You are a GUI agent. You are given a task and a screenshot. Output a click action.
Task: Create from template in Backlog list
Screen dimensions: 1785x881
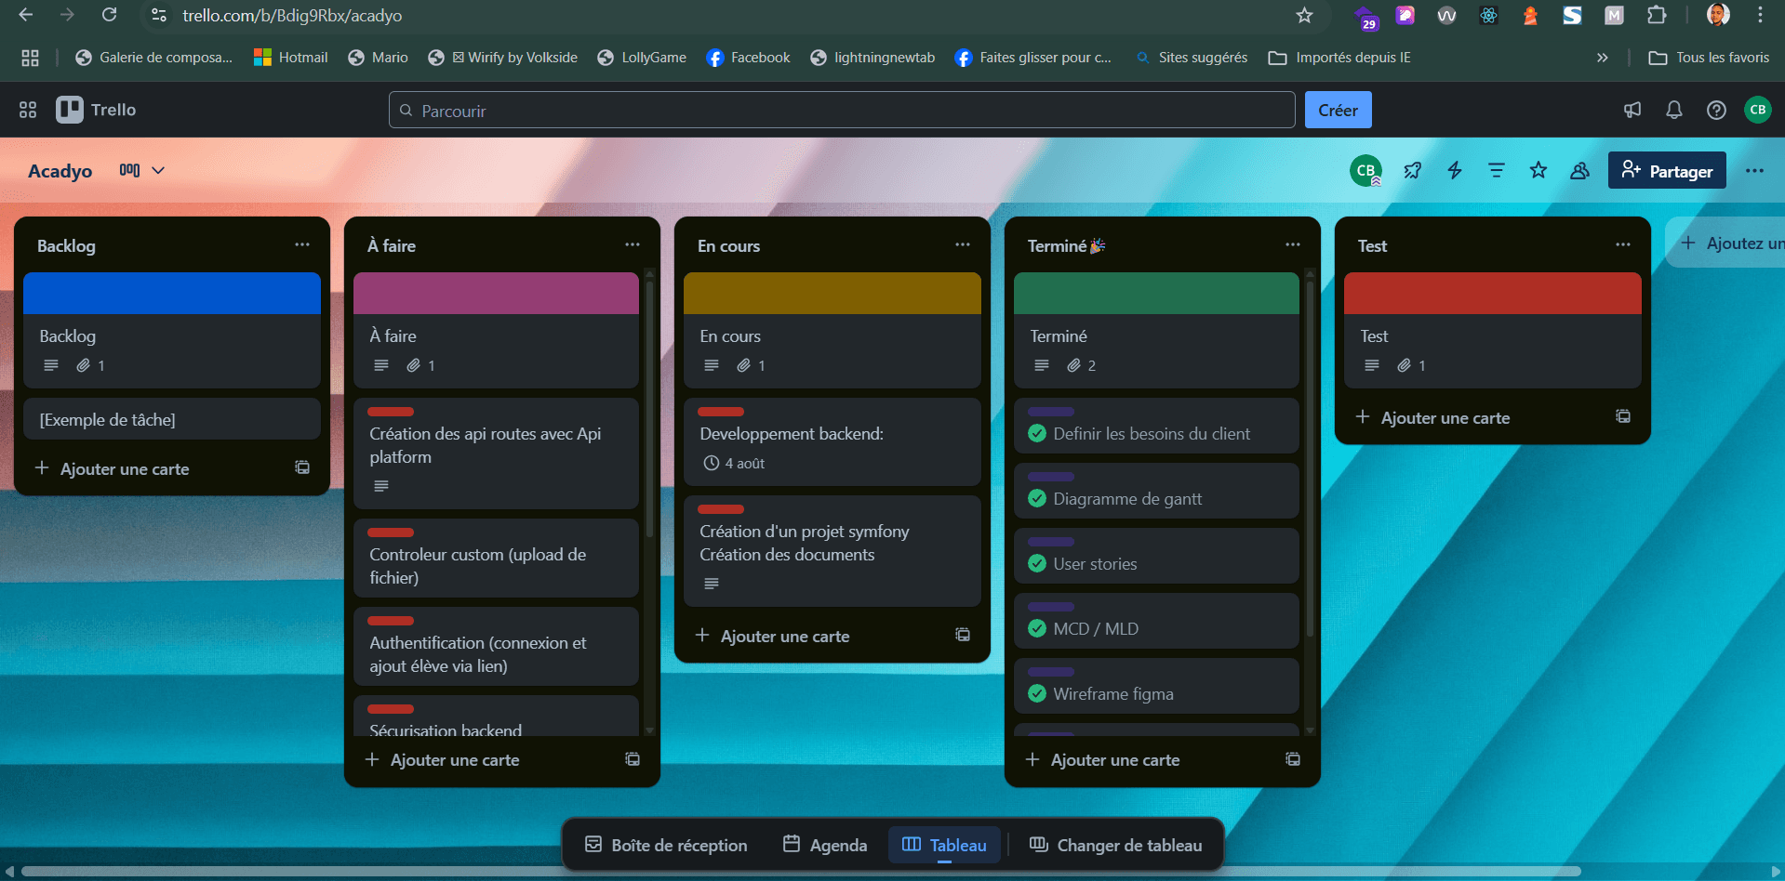[x=302, y=467]
